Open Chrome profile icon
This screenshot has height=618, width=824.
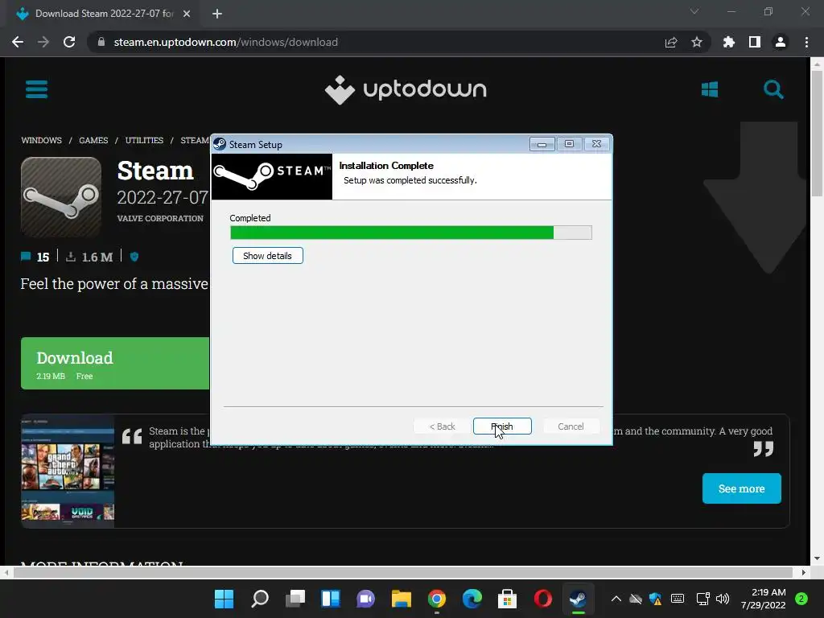click(781, 42)
